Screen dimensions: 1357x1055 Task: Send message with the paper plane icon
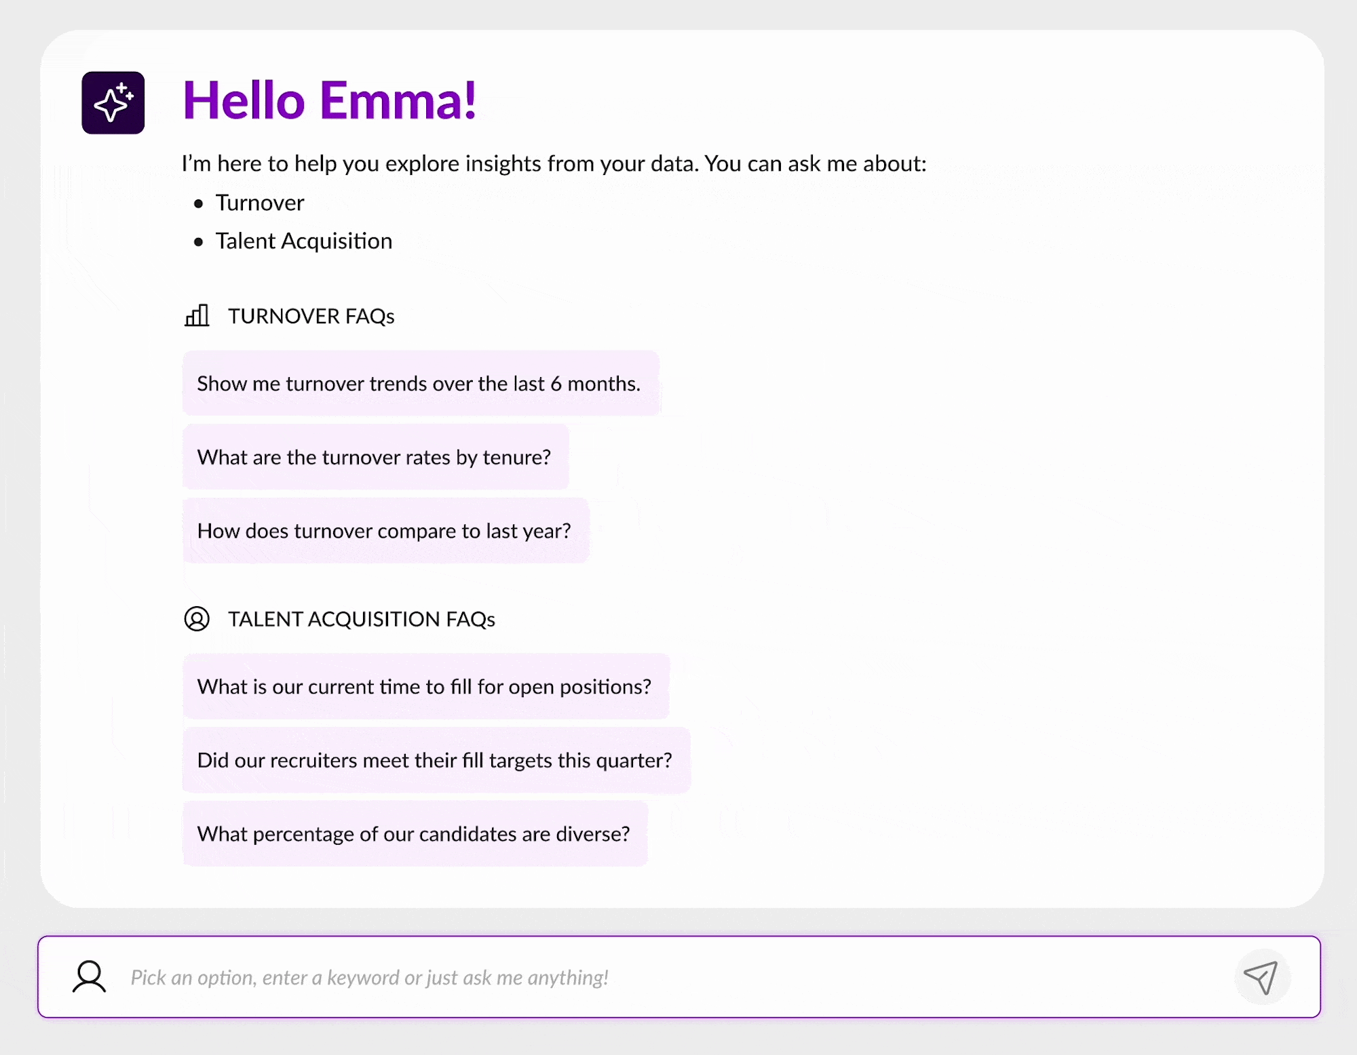1261,977
